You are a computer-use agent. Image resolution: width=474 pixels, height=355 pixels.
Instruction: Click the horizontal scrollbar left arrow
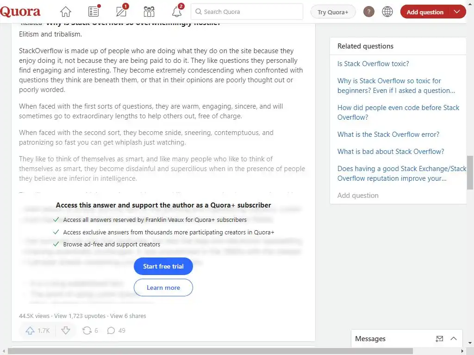[3, 351]
